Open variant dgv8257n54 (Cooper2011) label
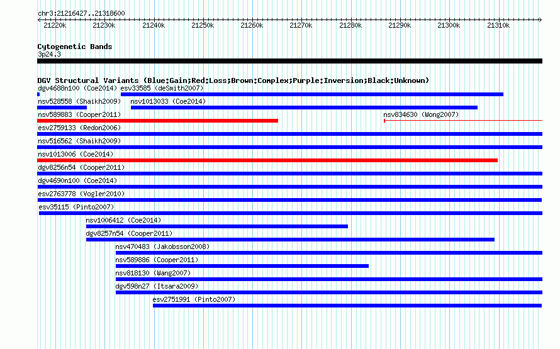The image size is (560, 349). [x=129, y=233]
